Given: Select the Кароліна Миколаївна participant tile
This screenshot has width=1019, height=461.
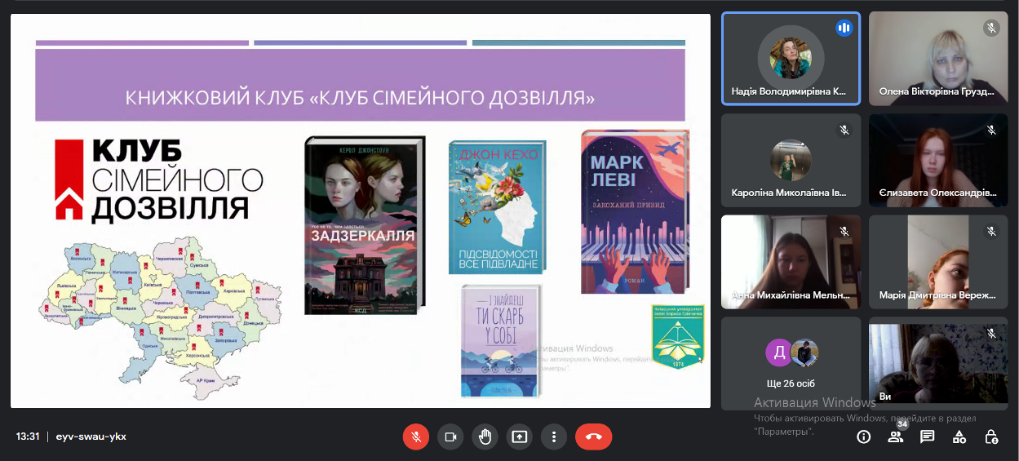Looking at the screenshot, I should click(791, 160).
